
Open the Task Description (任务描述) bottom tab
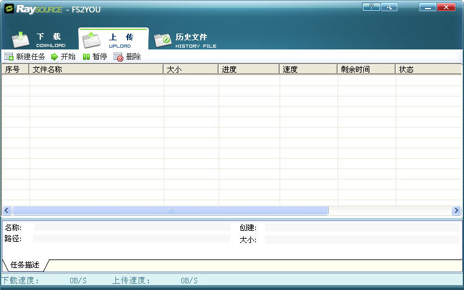click(25, 265)
